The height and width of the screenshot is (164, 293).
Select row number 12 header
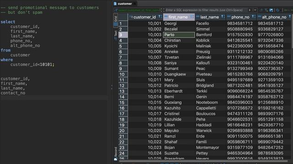point(123,86)
